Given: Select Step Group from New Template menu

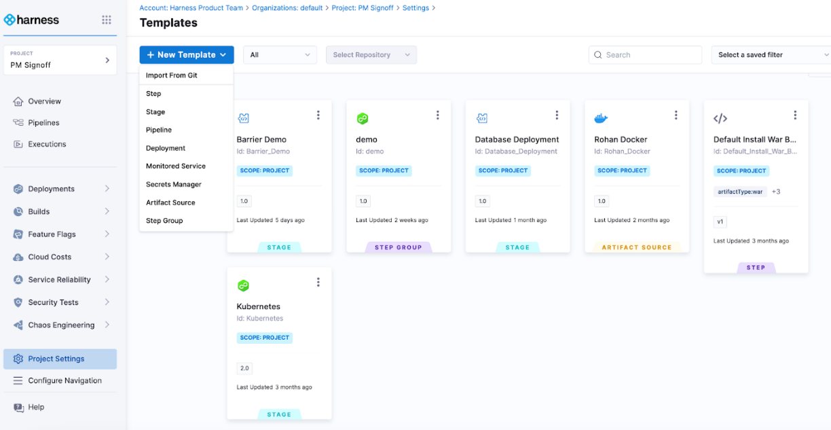Looking at the screenshot, I should tap(164, 221).
